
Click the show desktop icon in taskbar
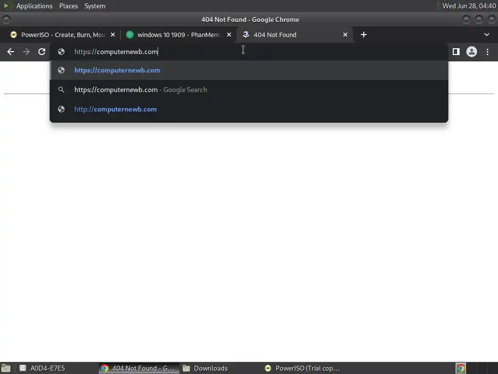6,368
